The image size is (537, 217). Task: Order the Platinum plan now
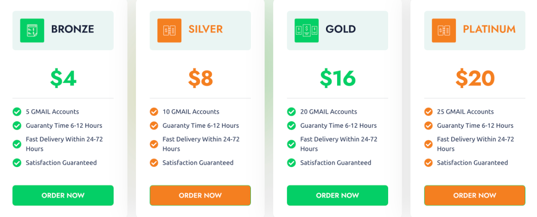(475, 195)
